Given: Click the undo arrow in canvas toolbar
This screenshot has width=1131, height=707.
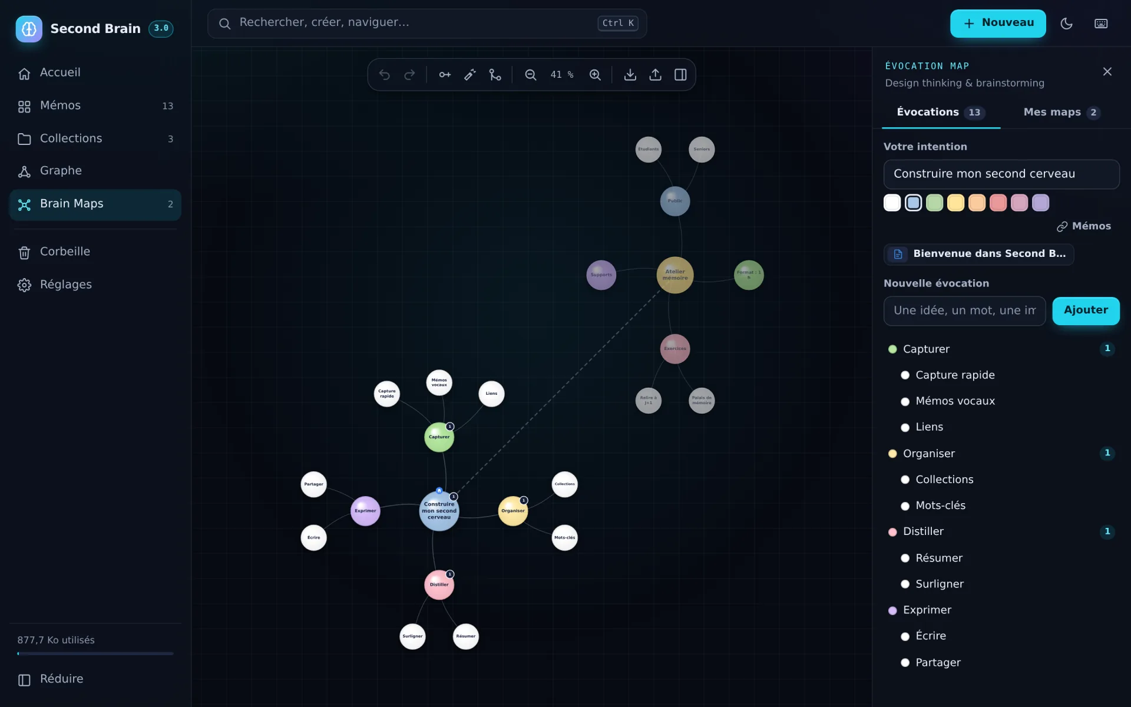Looking at the screenshot, I should (385, 75).
